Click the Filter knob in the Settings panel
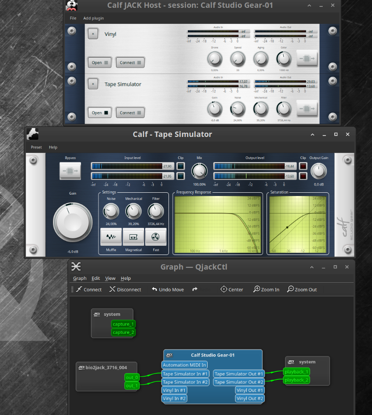Image resolution: width=372 pixels, height=415 pixels. click(x=156, y=211)
